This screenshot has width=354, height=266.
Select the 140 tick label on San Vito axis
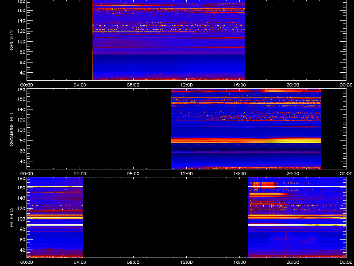pyautogui.click(x=21, y=21)
